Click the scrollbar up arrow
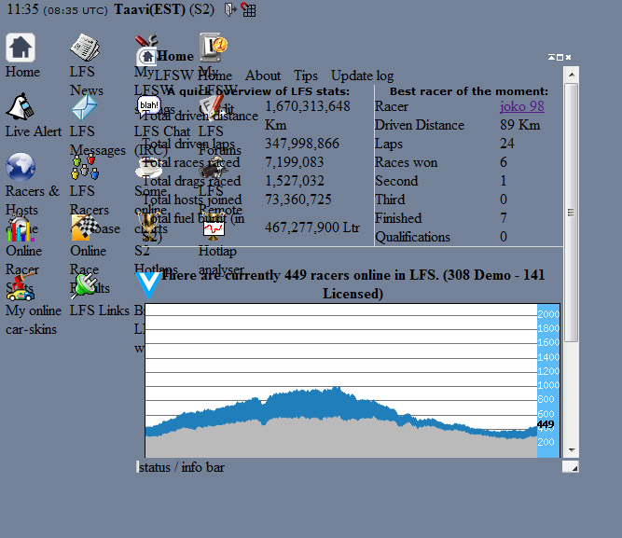 tap(572, 75)
